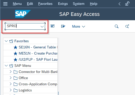Expand the Office folder
This screenshot has height=95, width=135.
click(11, 78)
